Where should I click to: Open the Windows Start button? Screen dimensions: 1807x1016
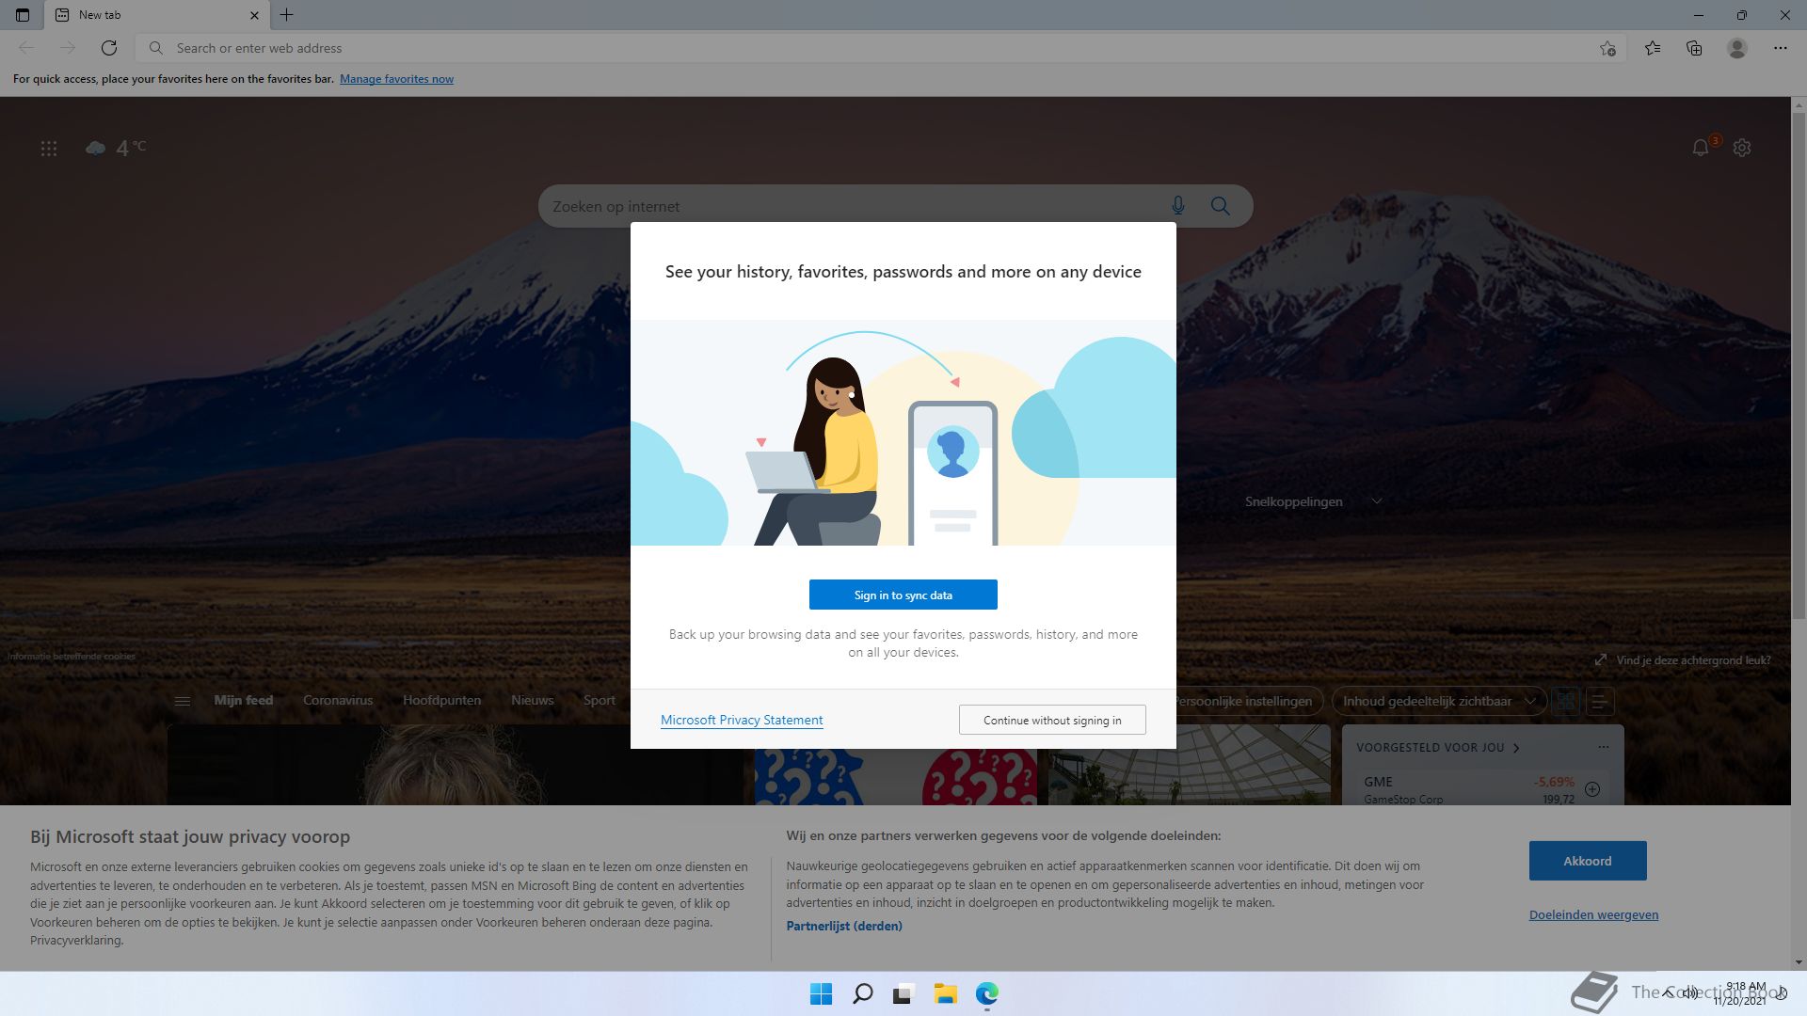(x=821, y=993)
